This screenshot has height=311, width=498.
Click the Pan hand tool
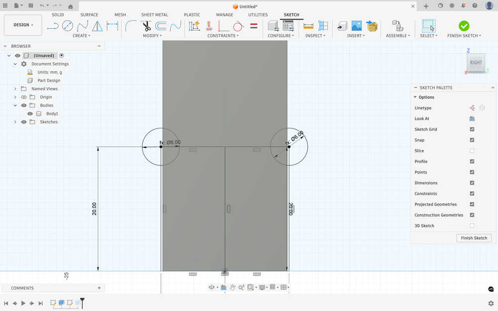click(x=233, y=287)
